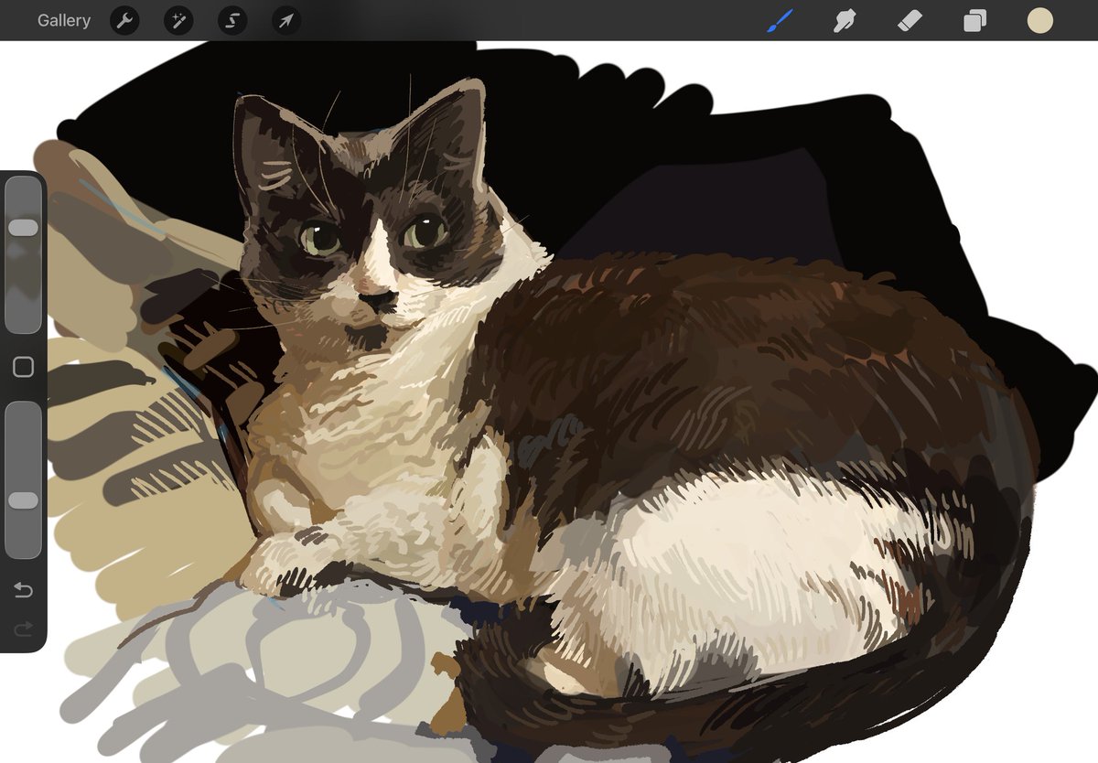Click the brush size slider handle
The height and width of the screenshot is (763, 1098).
click(x=23, y=227)
